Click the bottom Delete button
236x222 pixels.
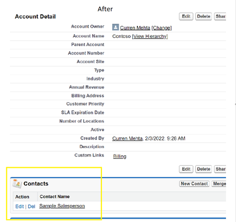click(204, 169)
